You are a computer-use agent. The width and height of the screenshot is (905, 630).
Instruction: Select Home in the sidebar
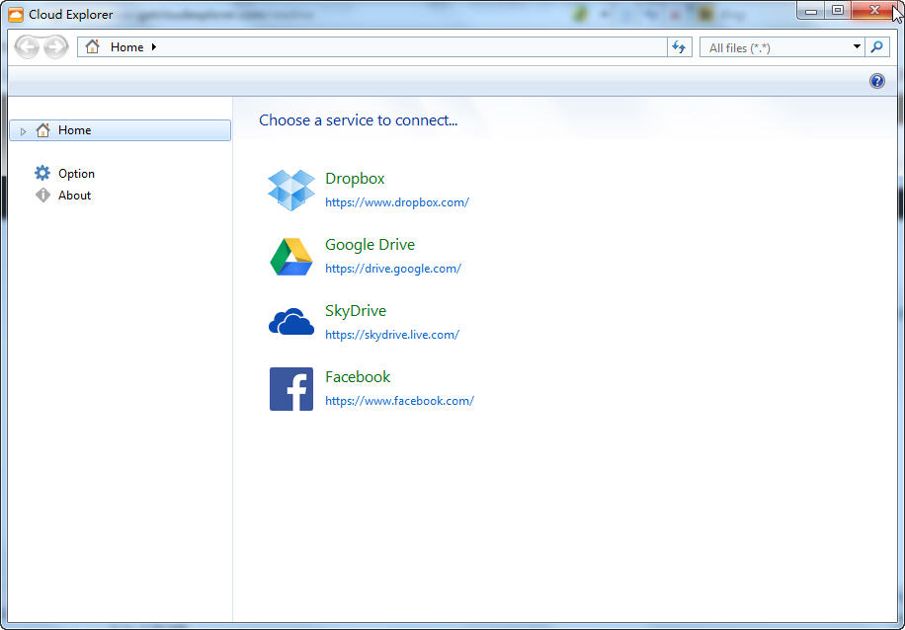click(x=74, y=130)
